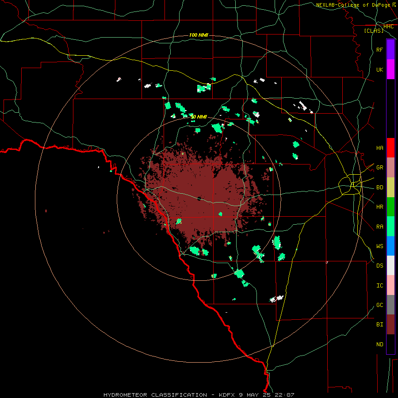Click the 50 NMI range ring label
Viewport: 398px width, 398px height.
pyautogui.click(x=199, y=117)
